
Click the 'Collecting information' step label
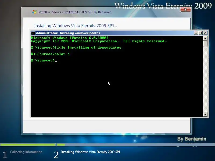(x=26, y=152)
